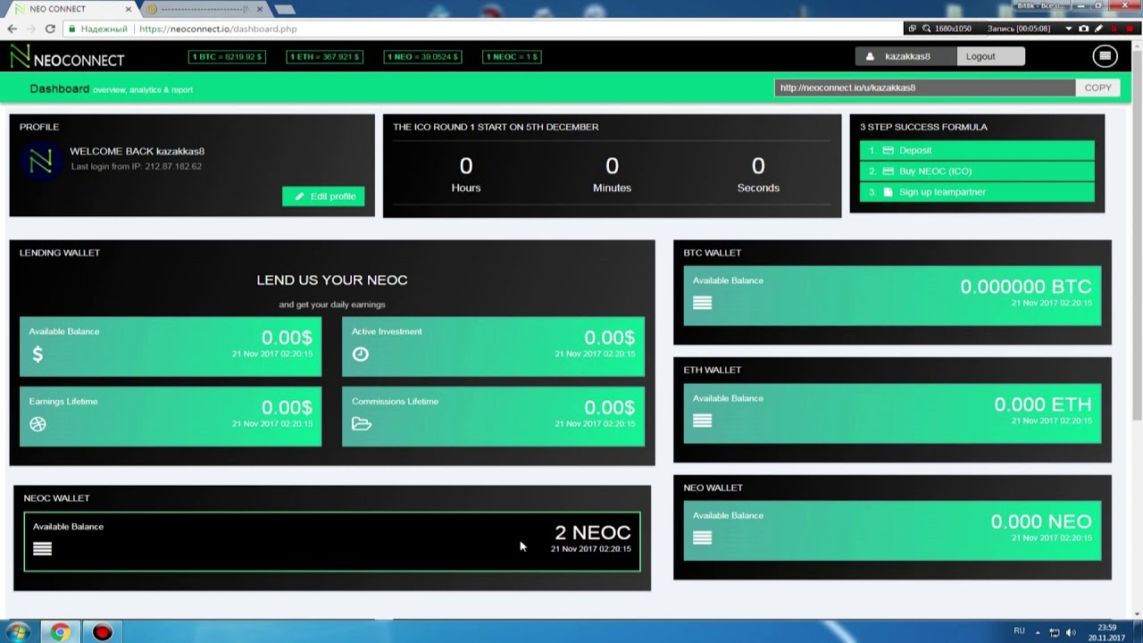Screen dimensions: 1143x643
Task: Click the LEND US YOUR NEOC heading
Action: (332, 280)
